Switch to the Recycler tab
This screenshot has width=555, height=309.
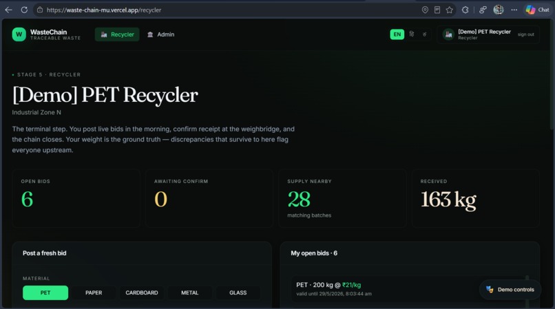click(x=117, y=34)
